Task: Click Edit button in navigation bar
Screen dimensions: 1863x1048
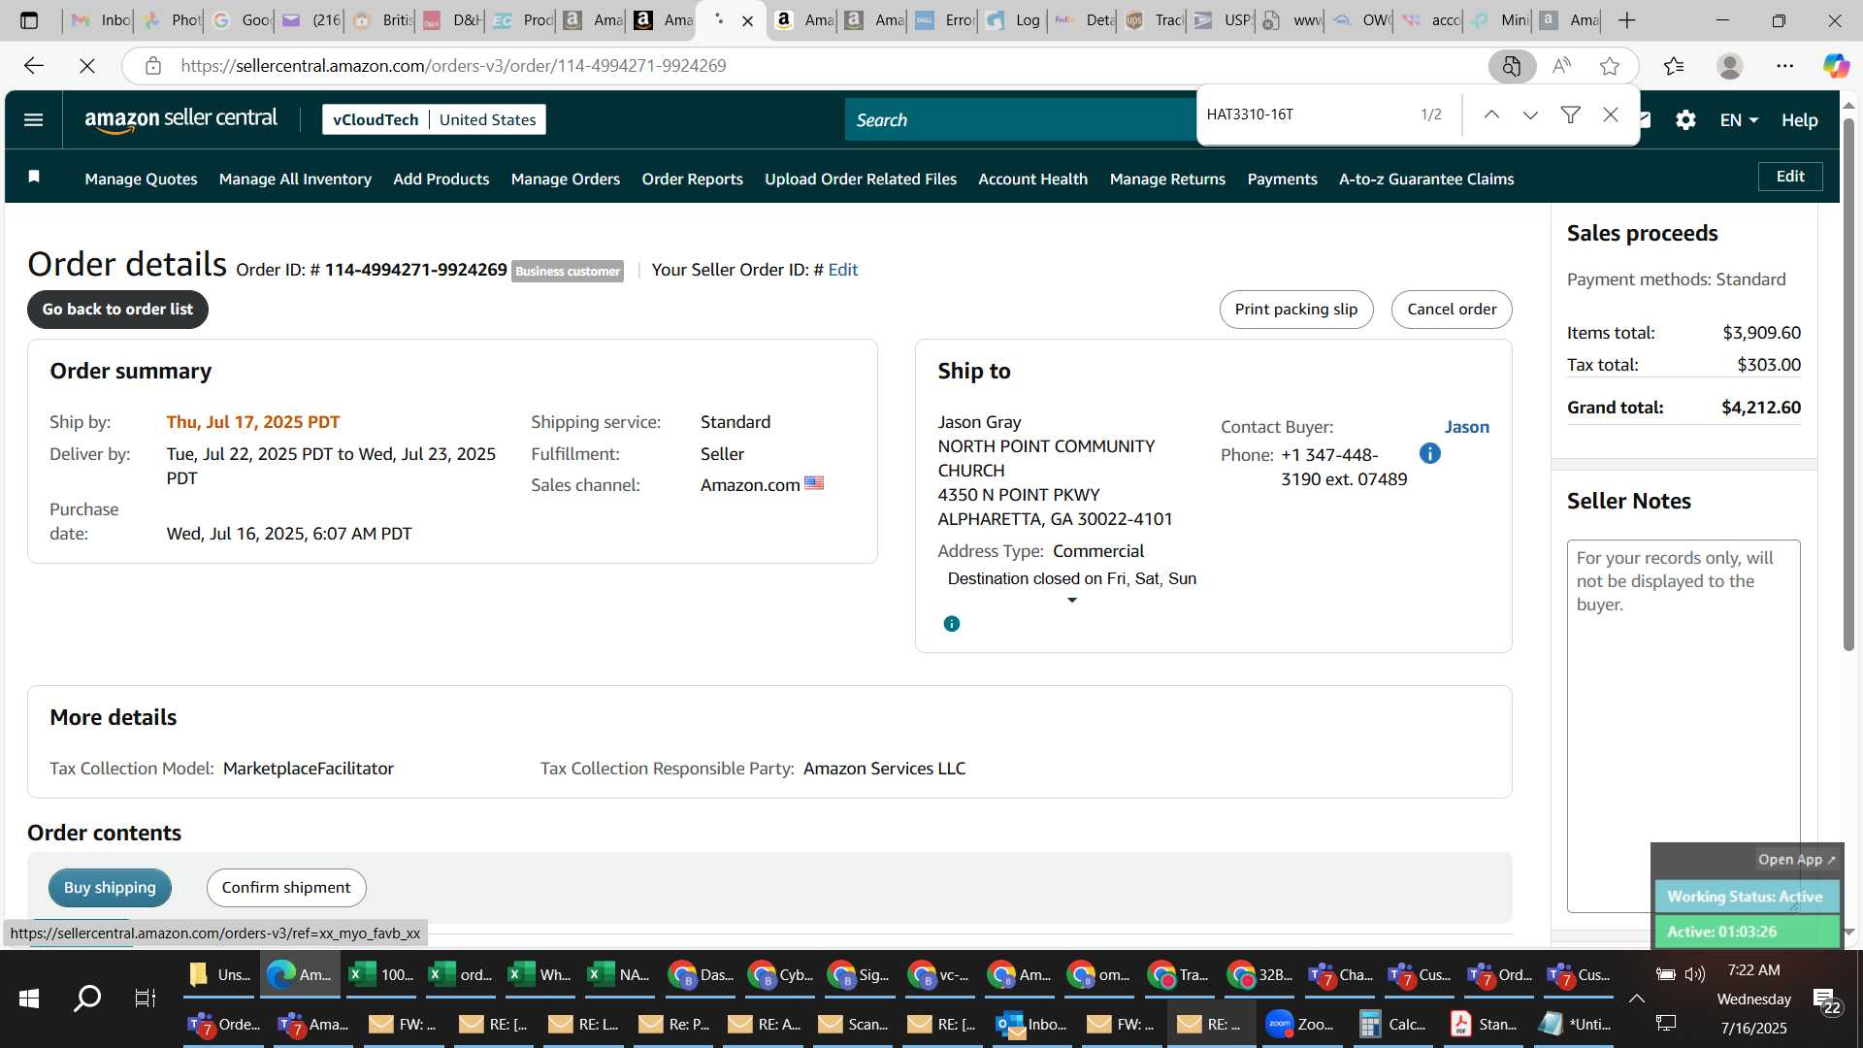Action: point(1789,177)
